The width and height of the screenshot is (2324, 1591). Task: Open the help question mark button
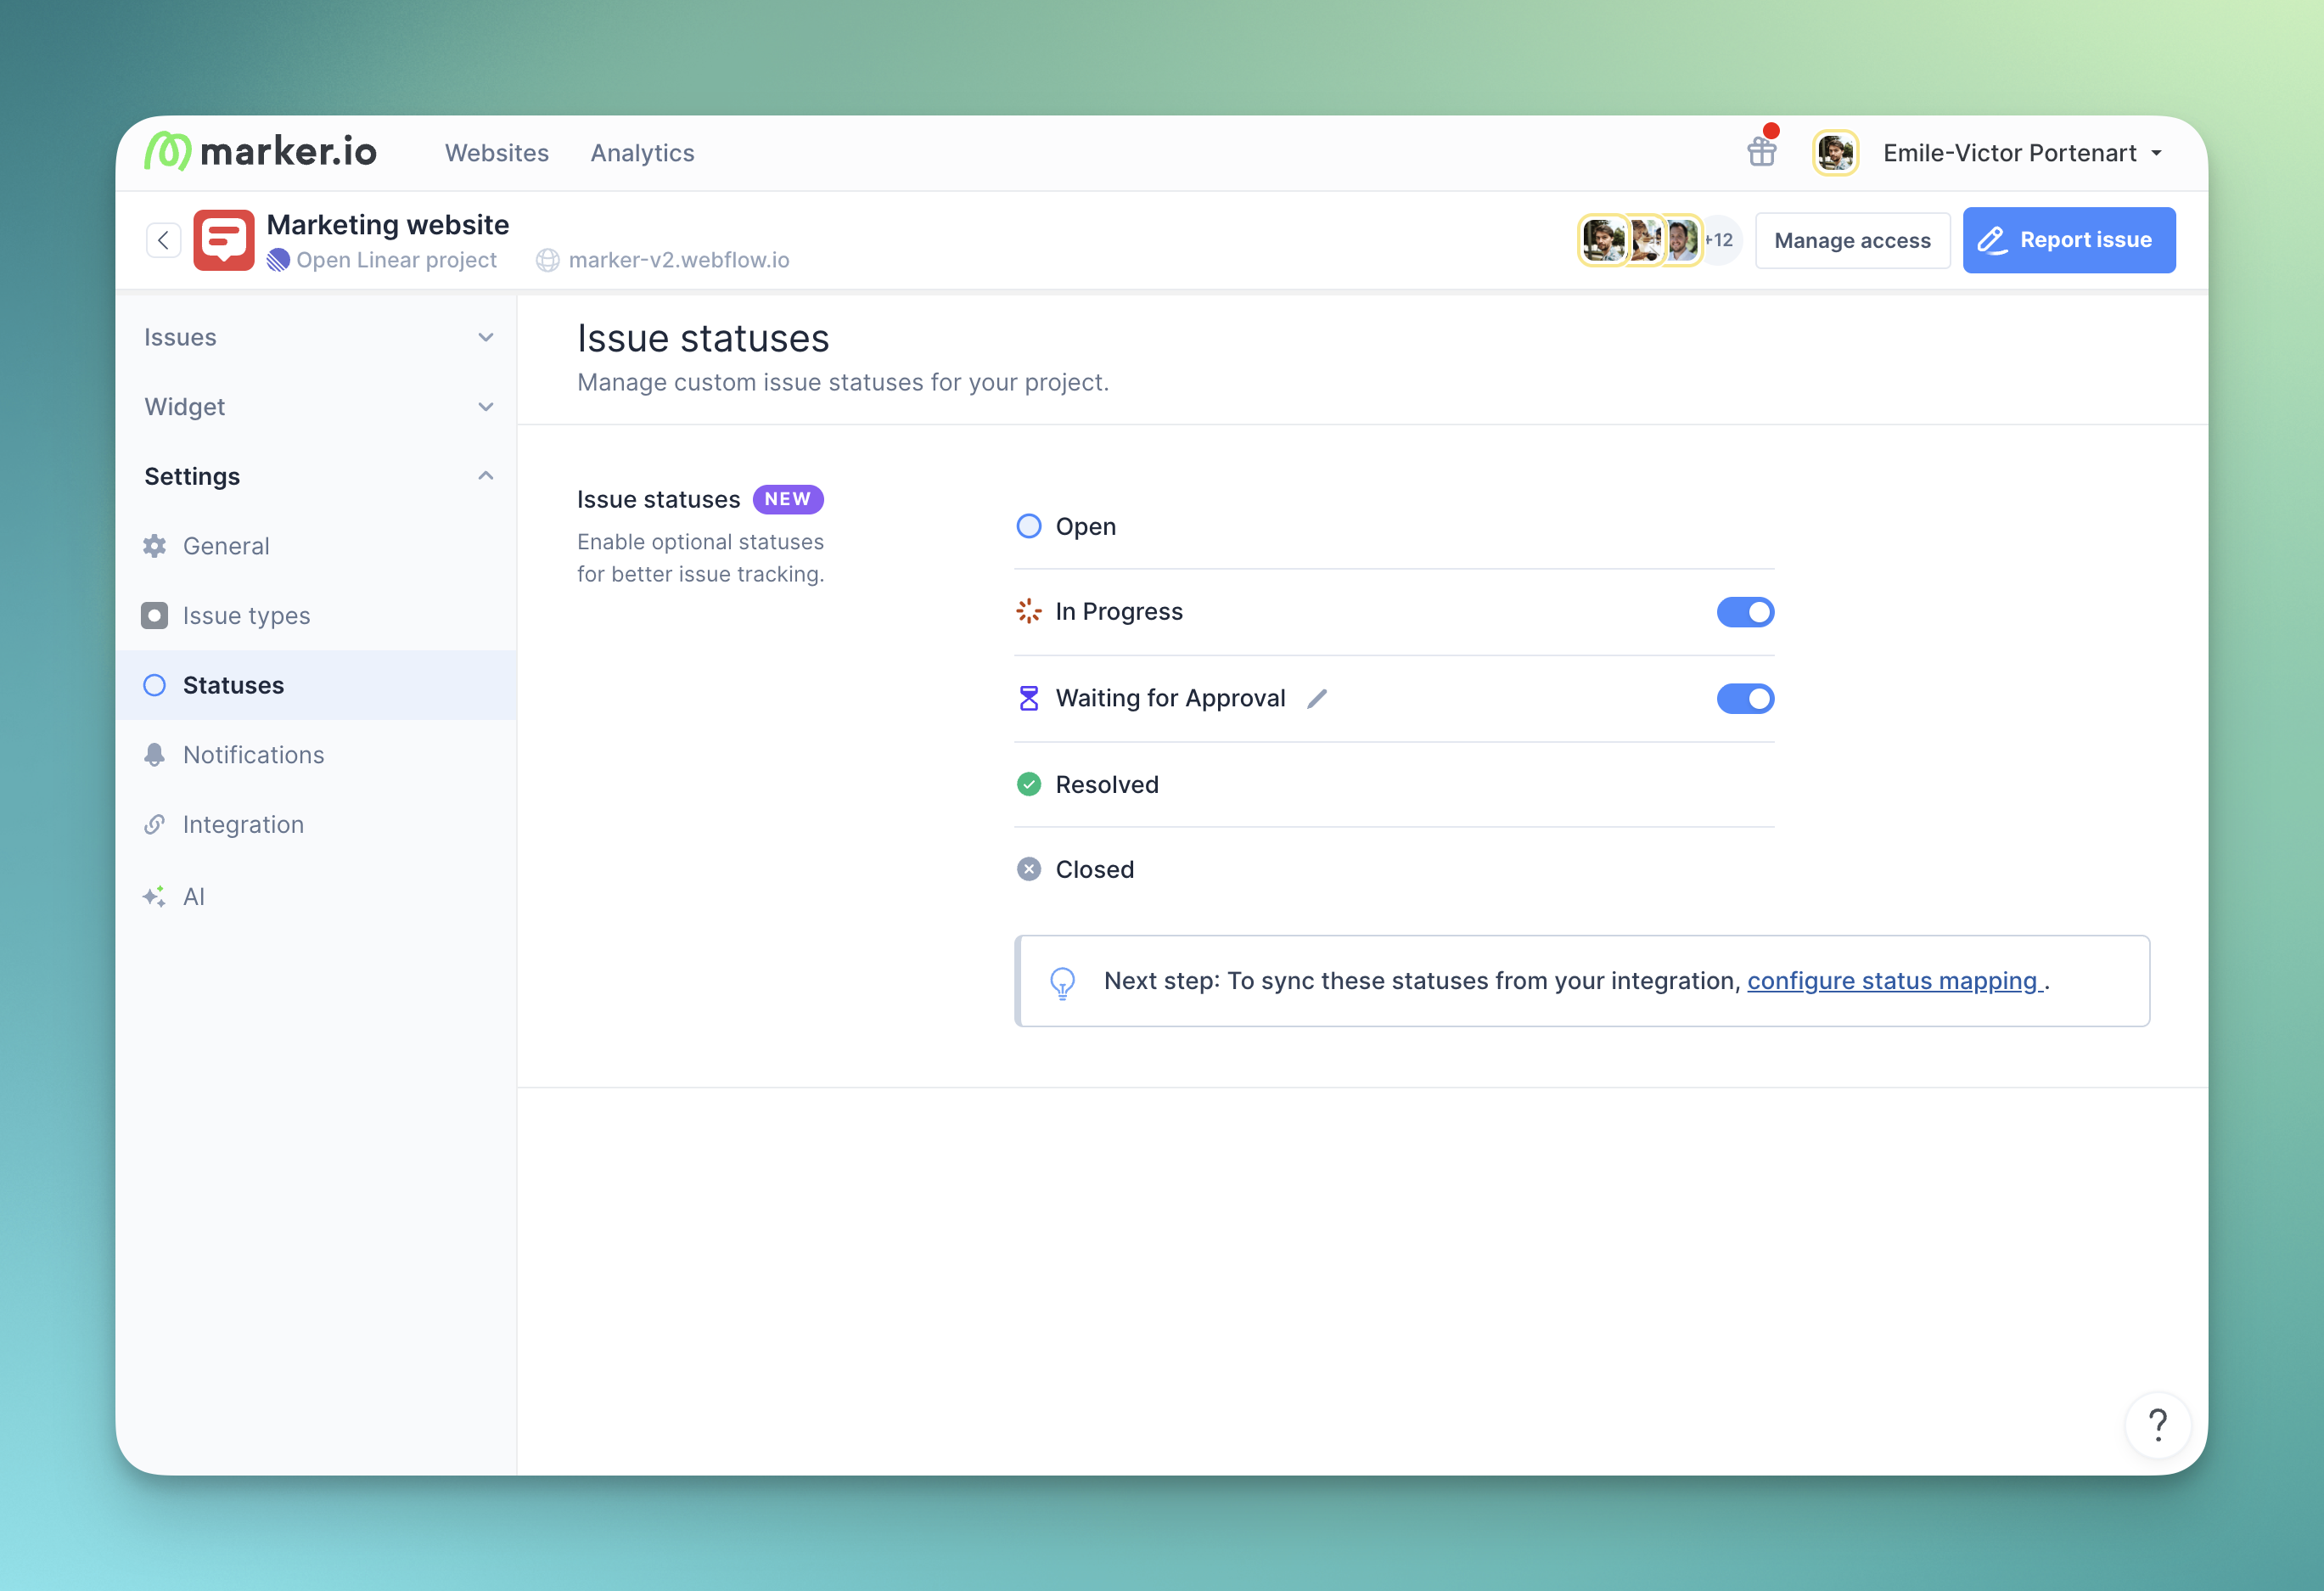tap(2158, 1424)
